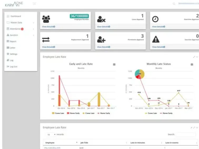This screenshot has height=149, width=199.
Task: Open the records per page dropdown
Action: pos(51,134)
